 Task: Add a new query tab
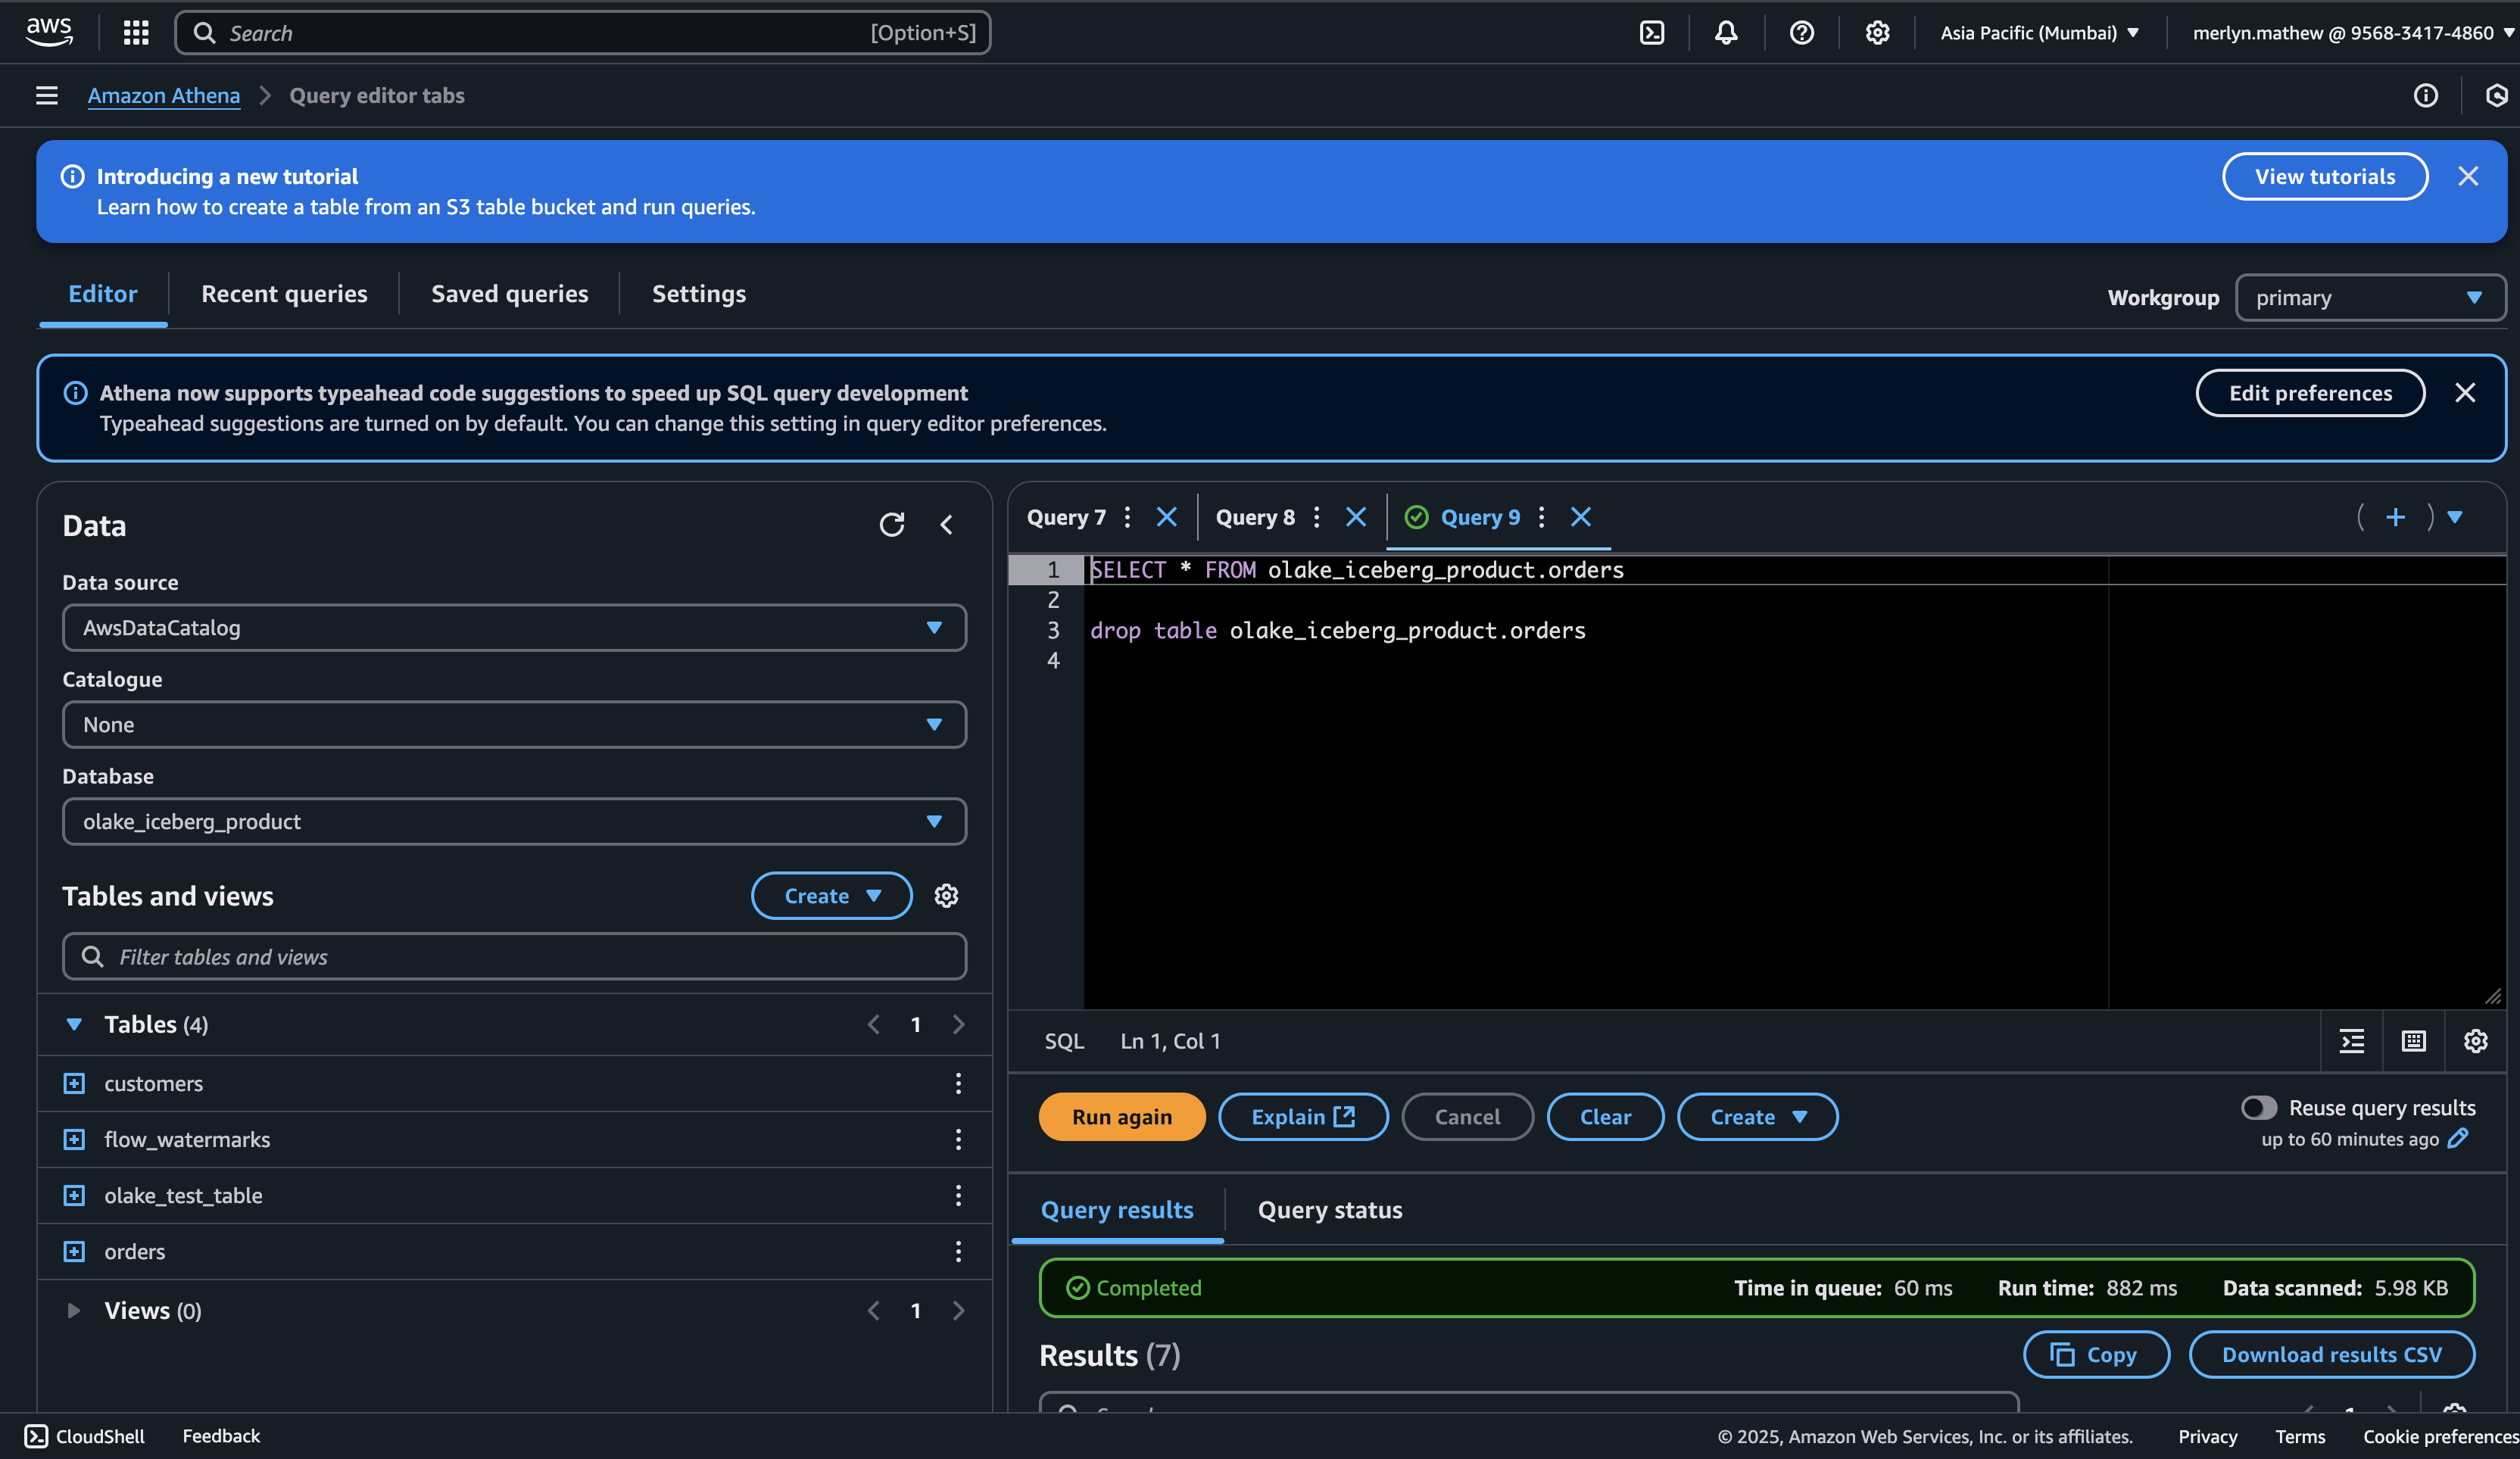(2395, 517)
